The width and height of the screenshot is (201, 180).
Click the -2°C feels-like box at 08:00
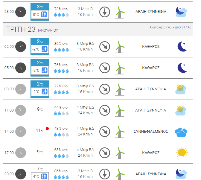(40, 91)
